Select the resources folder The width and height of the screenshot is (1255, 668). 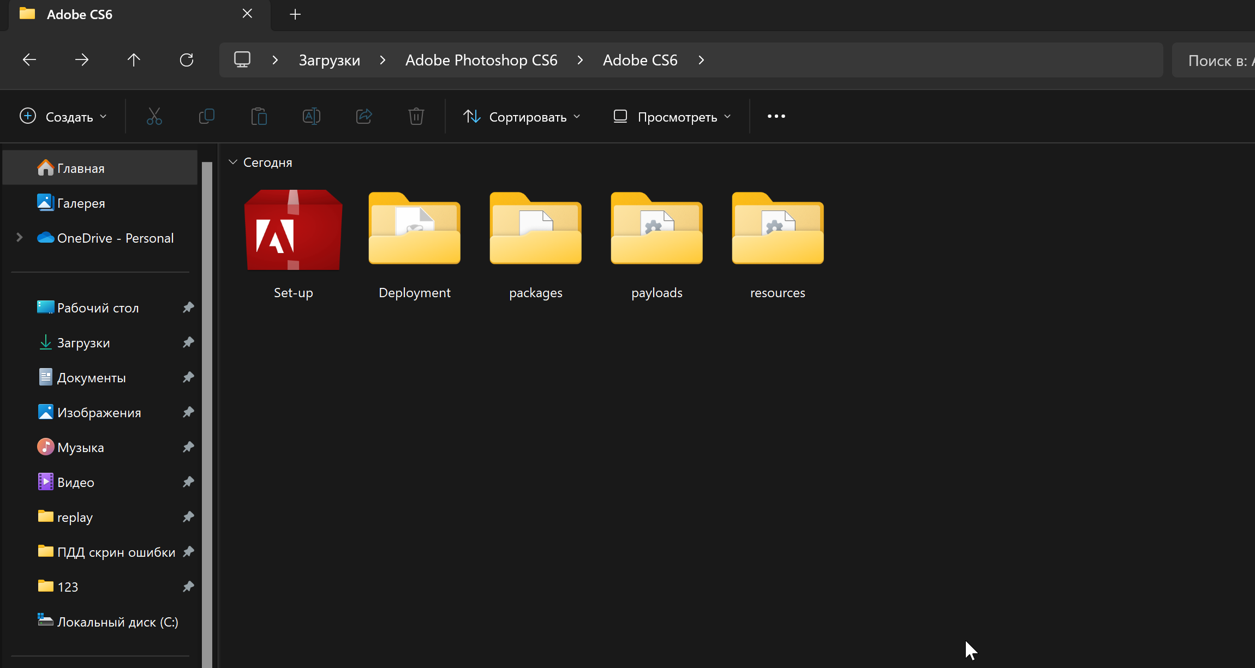[778, 245]
